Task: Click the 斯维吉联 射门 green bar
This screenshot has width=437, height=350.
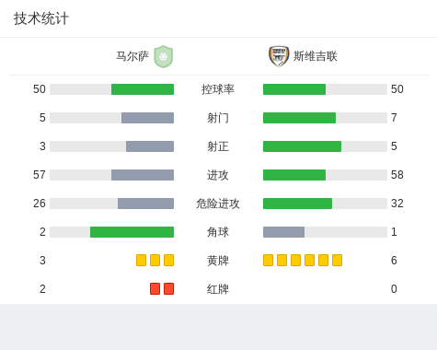Action: point(299,118)
